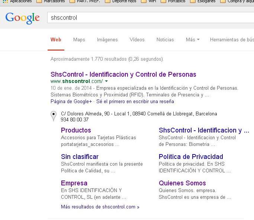Viewport: 254px width, 220px height.
Task: Click the phone number 934 80 00 37
Action: click(x=74, y=119)
